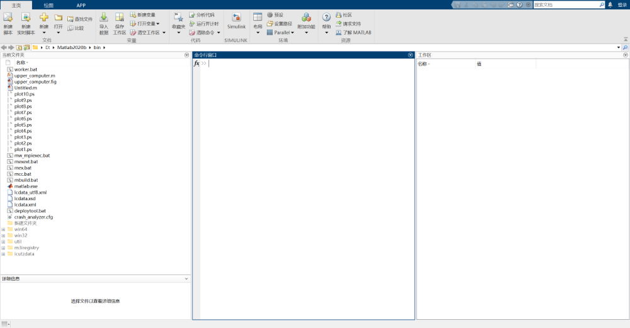
Task: Sort by 名称 column in Current Folder
Action: (x=21, y=62)
